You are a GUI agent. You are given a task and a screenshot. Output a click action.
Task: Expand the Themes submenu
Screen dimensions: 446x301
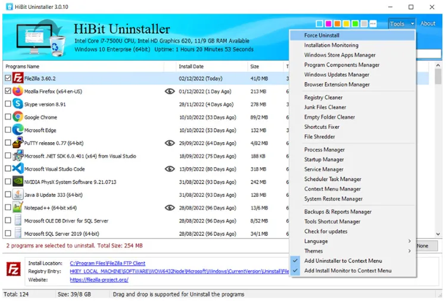coord(353,251)
